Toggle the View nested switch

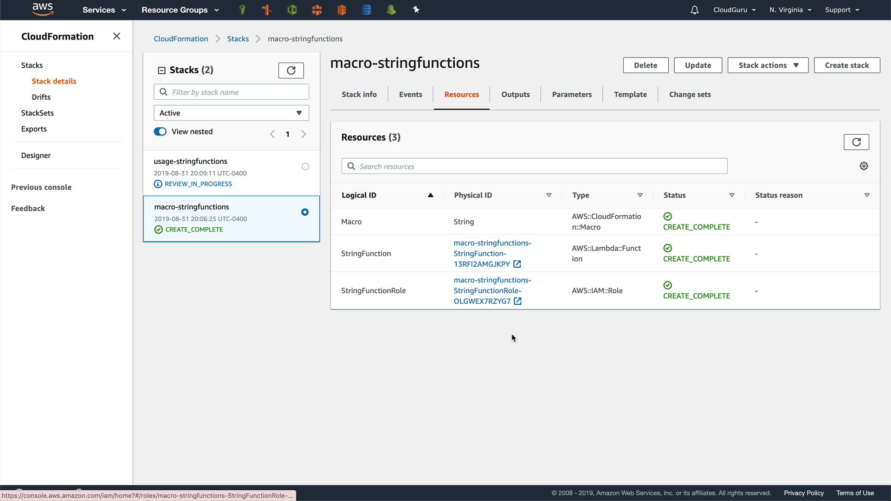tap(160, 132)
